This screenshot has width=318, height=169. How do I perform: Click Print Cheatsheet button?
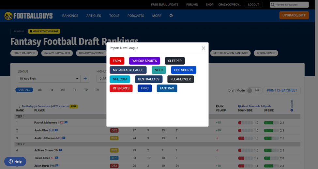click(282, 90)
